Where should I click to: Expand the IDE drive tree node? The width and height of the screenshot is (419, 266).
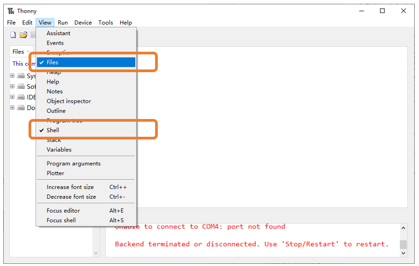pos(12,97)
